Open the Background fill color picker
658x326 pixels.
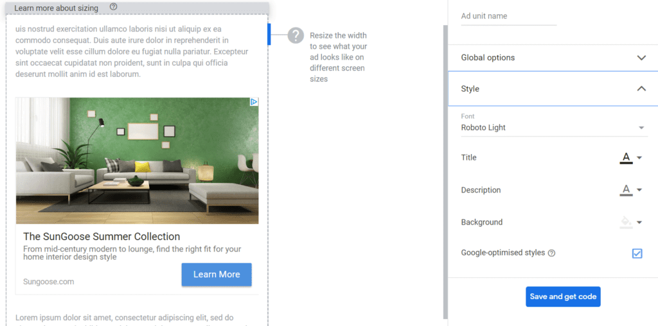click(x=626, y=222)
